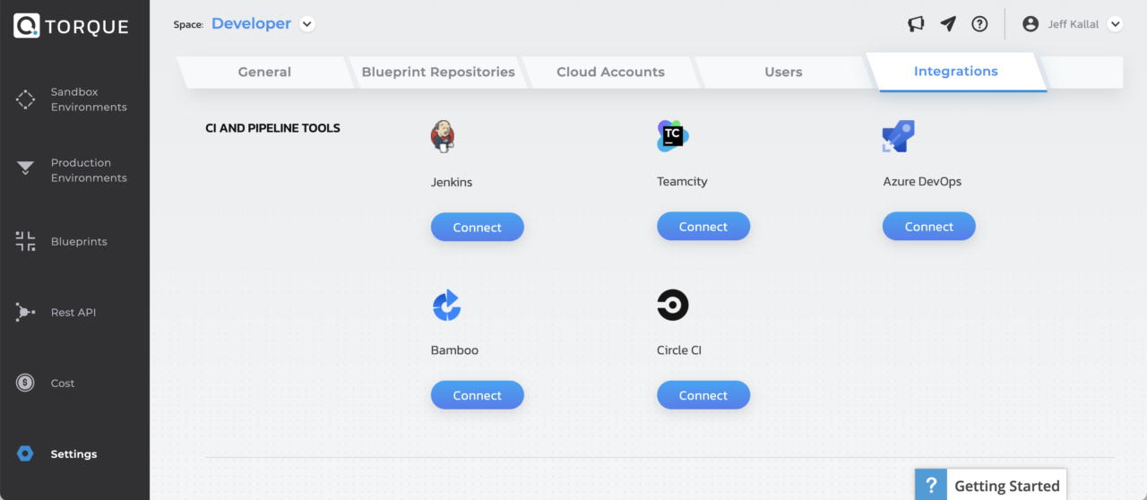Click the Jeff Kallal username

point(1074,24)
